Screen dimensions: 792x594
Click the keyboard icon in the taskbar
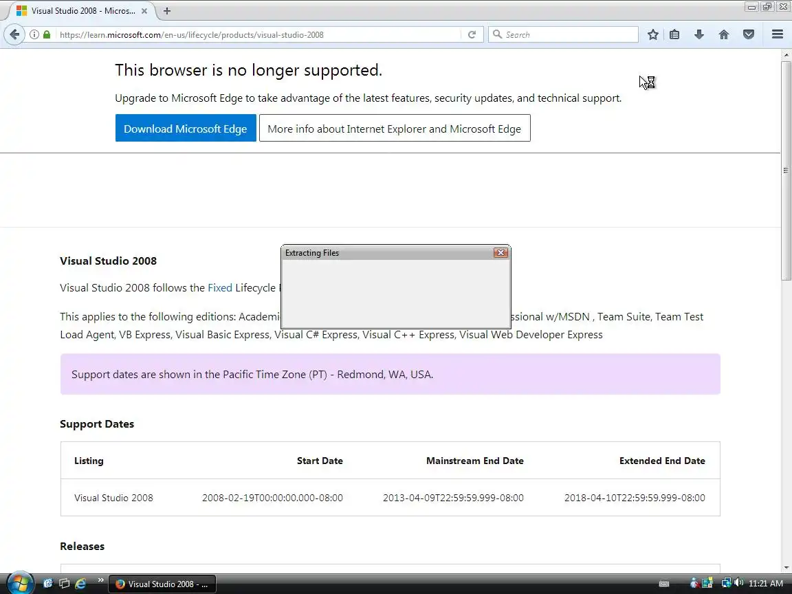click(x=664, y=584)
